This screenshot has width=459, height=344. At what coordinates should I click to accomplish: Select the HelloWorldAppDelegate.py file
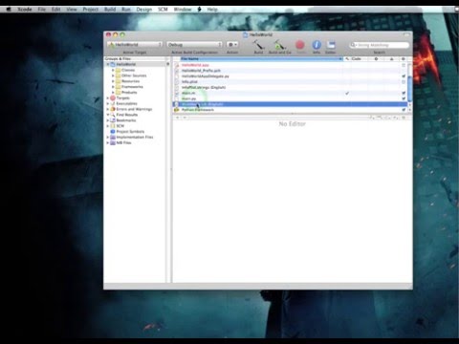click(x=206, y=76)
